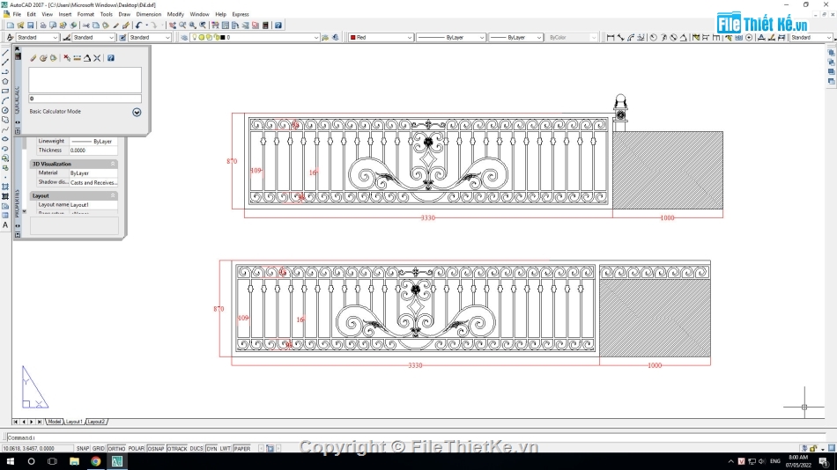Image resolution: width=837 pixels, height=470 pixels.
Task: Collapse the 3D Visualization section
Action: pos(113,164)
